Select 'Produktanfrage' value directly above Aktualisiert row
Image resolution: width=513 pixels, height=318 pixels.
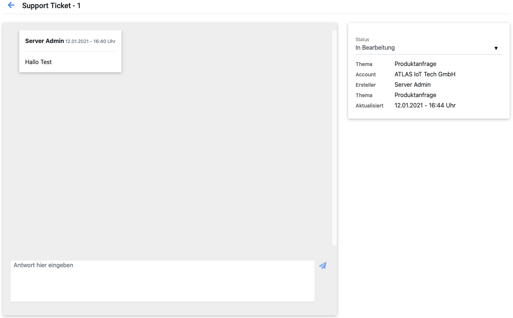415,95
